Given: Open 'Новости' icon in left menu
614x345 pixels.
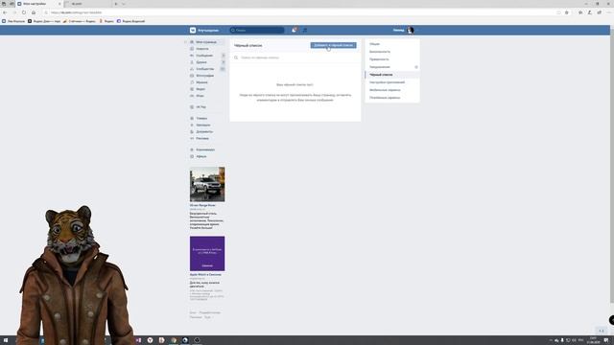Looking at the screenshot, I should point(192,49).
